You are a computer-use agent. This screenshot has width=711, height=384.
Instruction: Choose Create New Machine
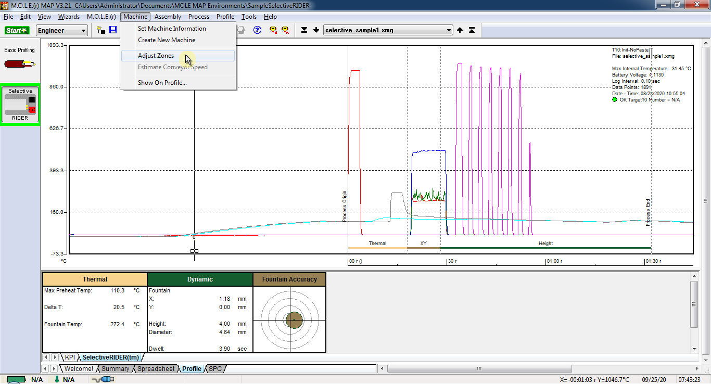[x=178, y=40]
